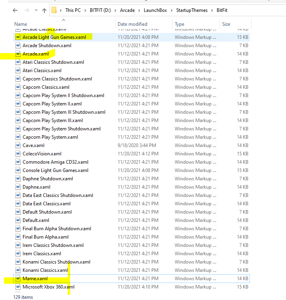This screenshot has height=300, width=286.
Task: Click Type cell of Mame.xaml row
Action: click(195, 279)
